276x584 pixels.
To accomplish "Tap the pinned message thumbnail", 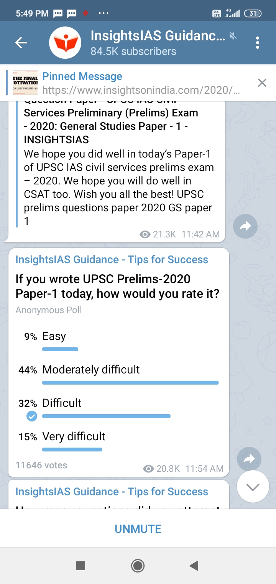I will click(x=25, y=83).
